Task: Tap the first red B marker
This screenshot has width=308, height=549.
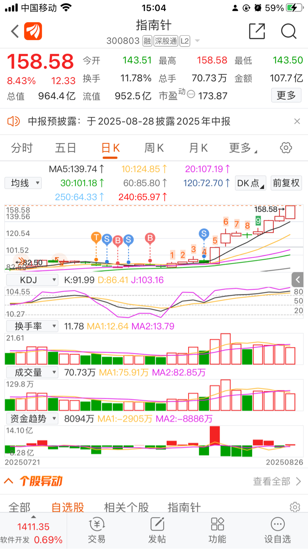Action: click(118, 240)
